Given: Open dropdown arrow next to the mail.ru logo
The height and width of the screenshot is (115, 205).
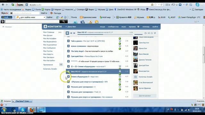Looking at the screenshot, I should (14, 17).
